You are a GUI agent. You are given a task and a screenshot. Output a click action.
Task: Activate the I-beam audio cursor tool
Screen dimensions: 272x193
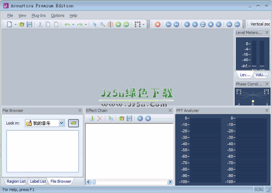click(x=110, y=24)
